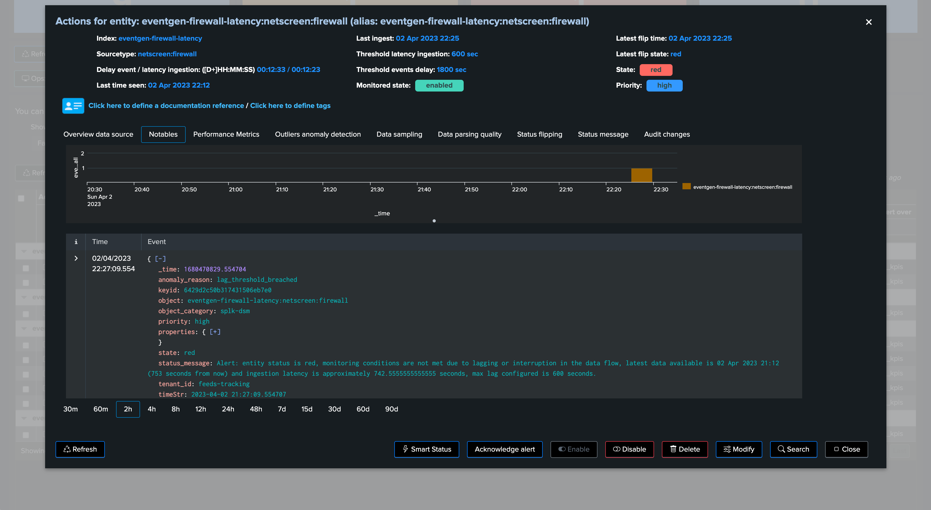Screen dimensions: 931x510
Task: Click the Delete trash can button
Action: tap(685, 449)
